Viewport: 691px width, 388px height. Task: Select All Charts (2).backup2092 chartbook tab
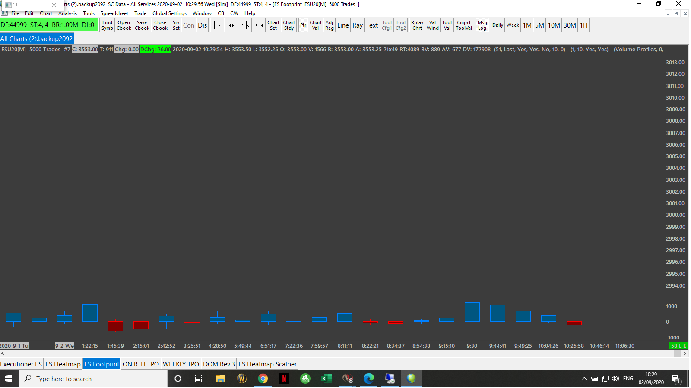click(x=37, y=39)
